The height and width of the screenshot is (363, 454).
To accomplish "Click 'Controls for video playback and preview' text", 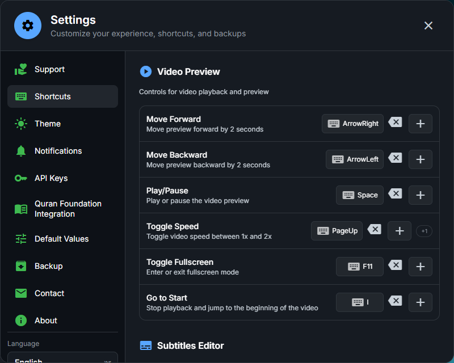I will (x=204, y=92).
